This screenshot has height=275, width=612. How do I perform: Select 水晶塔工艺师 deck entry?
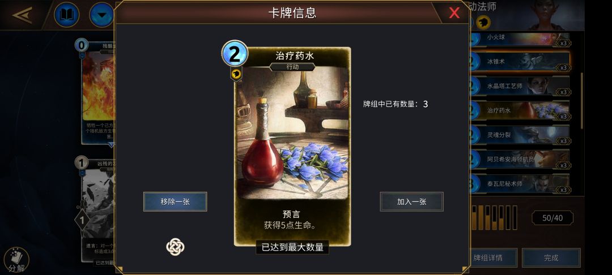(x=520, y=86)
